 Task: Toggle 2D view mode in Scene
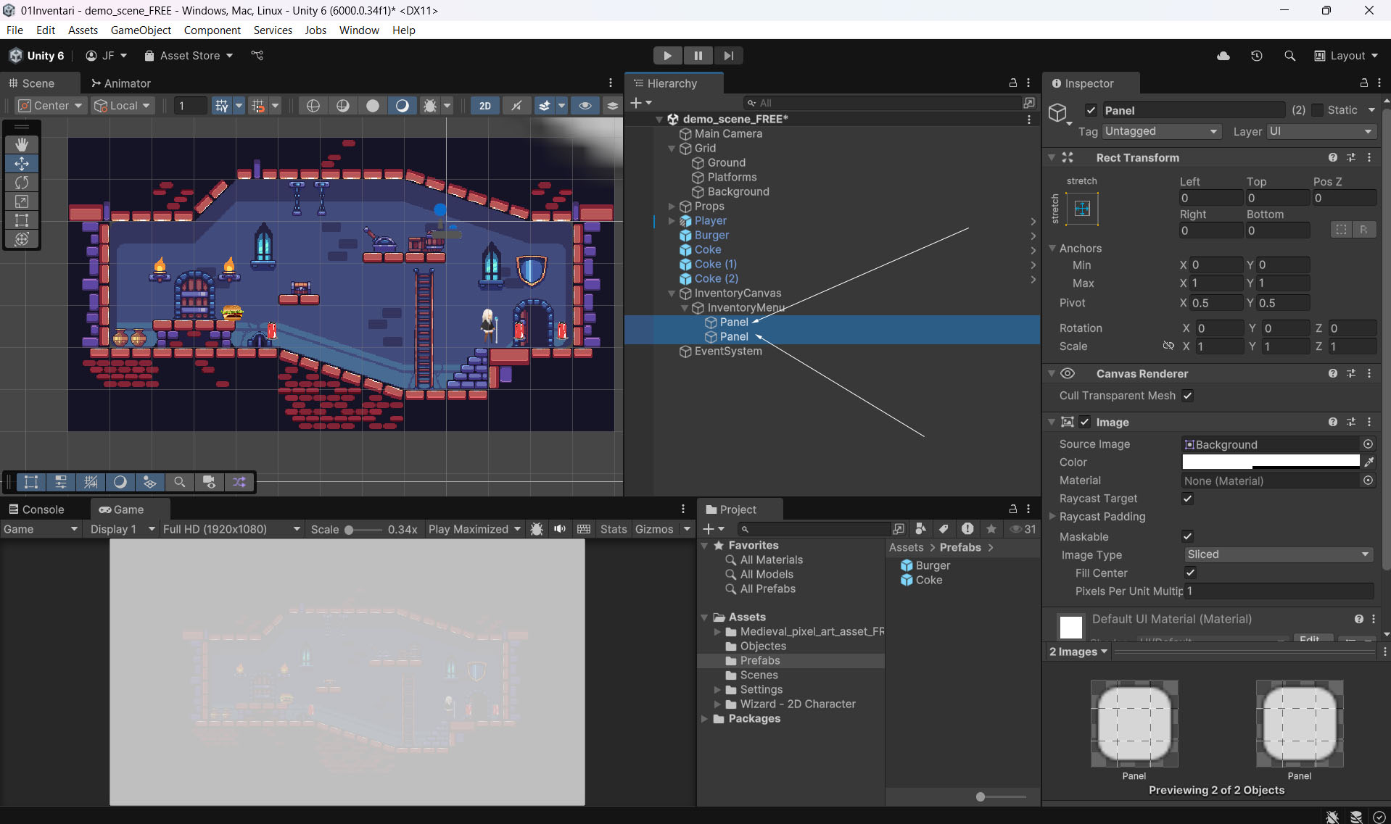coord(484,106)
